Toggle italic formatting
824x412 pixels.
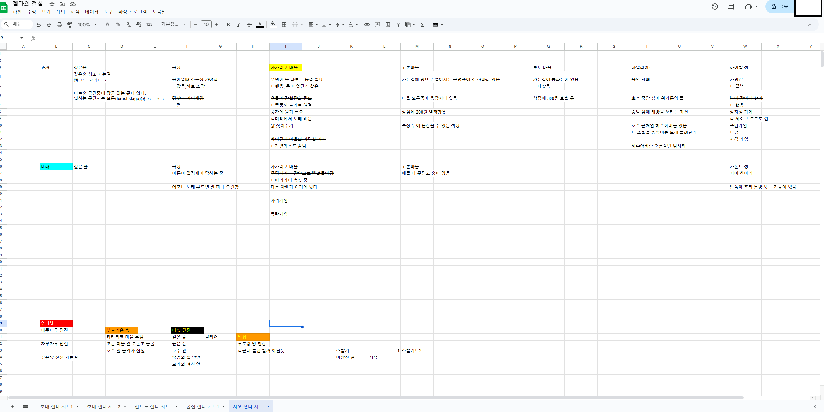coord(239,25)
